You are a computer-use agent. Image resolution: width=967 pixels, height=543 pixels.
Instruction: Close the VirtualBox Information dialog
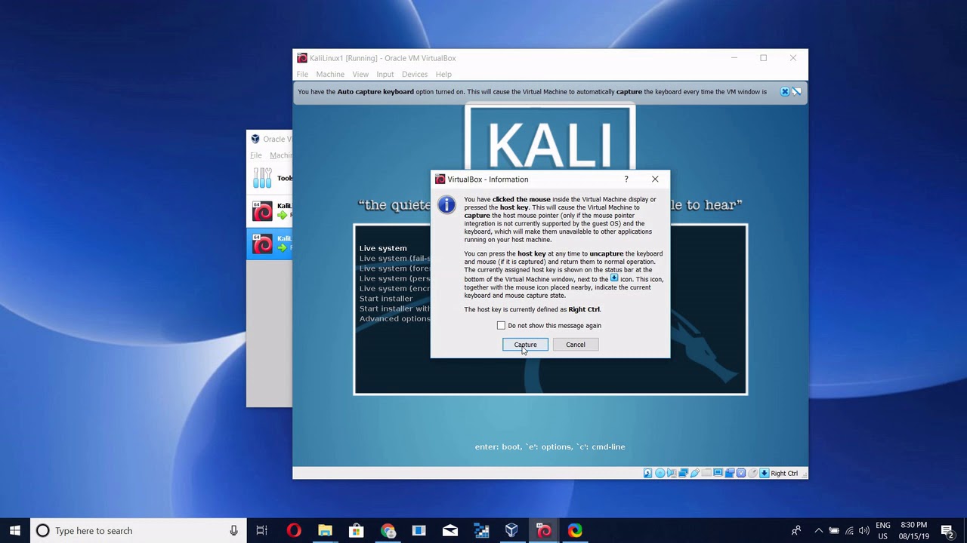[x=655, y=179]
